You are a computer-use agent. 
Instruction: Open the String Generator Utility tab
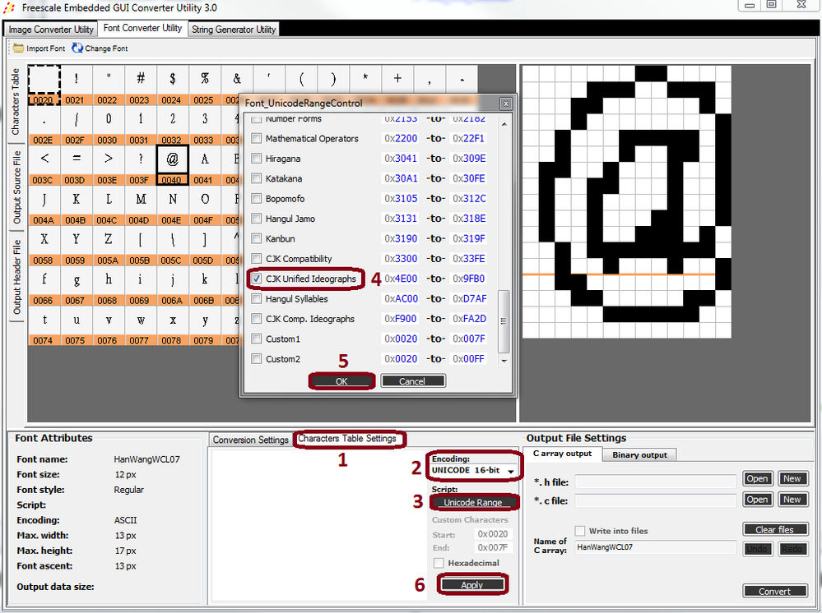pos(234,30)
